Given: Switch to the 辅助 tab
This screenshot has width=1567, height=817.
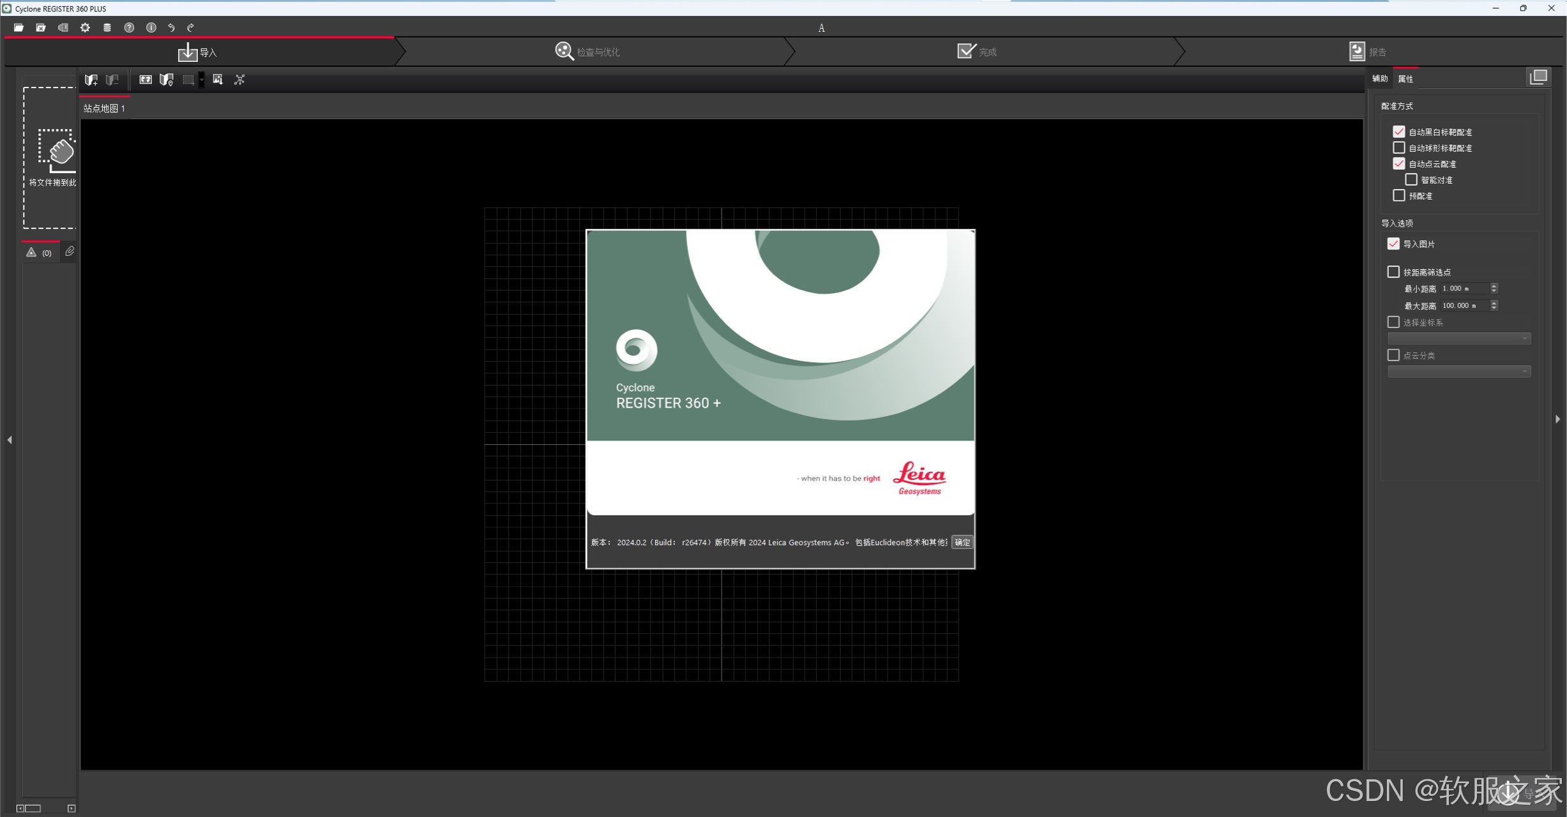Looking at the screenshot, I should (1380, 79).
